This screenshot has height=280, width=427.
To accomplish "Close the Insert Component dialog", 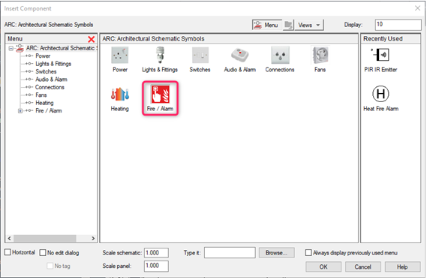I will (417, 8).
